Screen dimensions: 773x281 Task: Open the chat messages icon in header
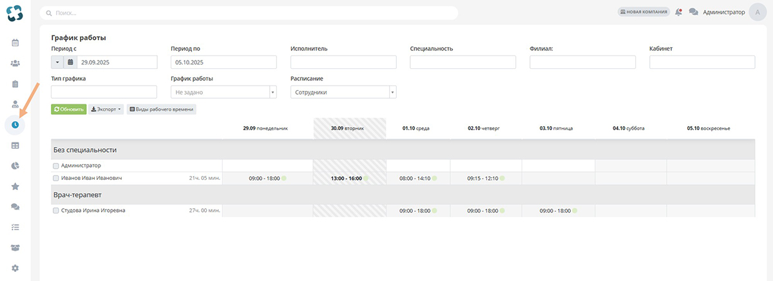click(693, 12)
